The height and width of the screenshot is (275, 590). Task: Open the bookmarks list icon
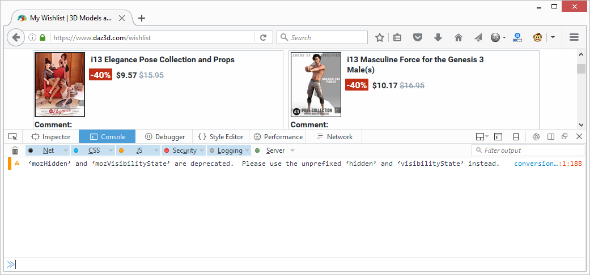point(397,37)
